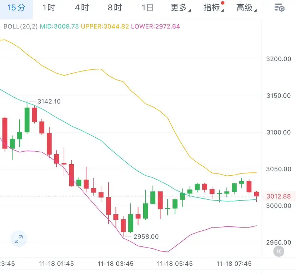The height and width of the screenshot is (274, 296).
Task: Tap the 3200.00 price axis label
Action: 279,59
